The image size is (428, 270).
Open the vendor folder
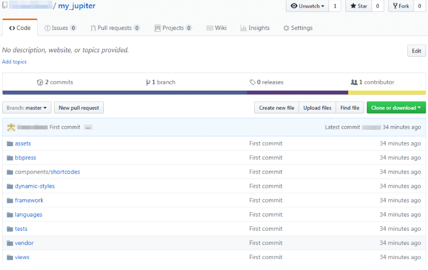[24, 243]
